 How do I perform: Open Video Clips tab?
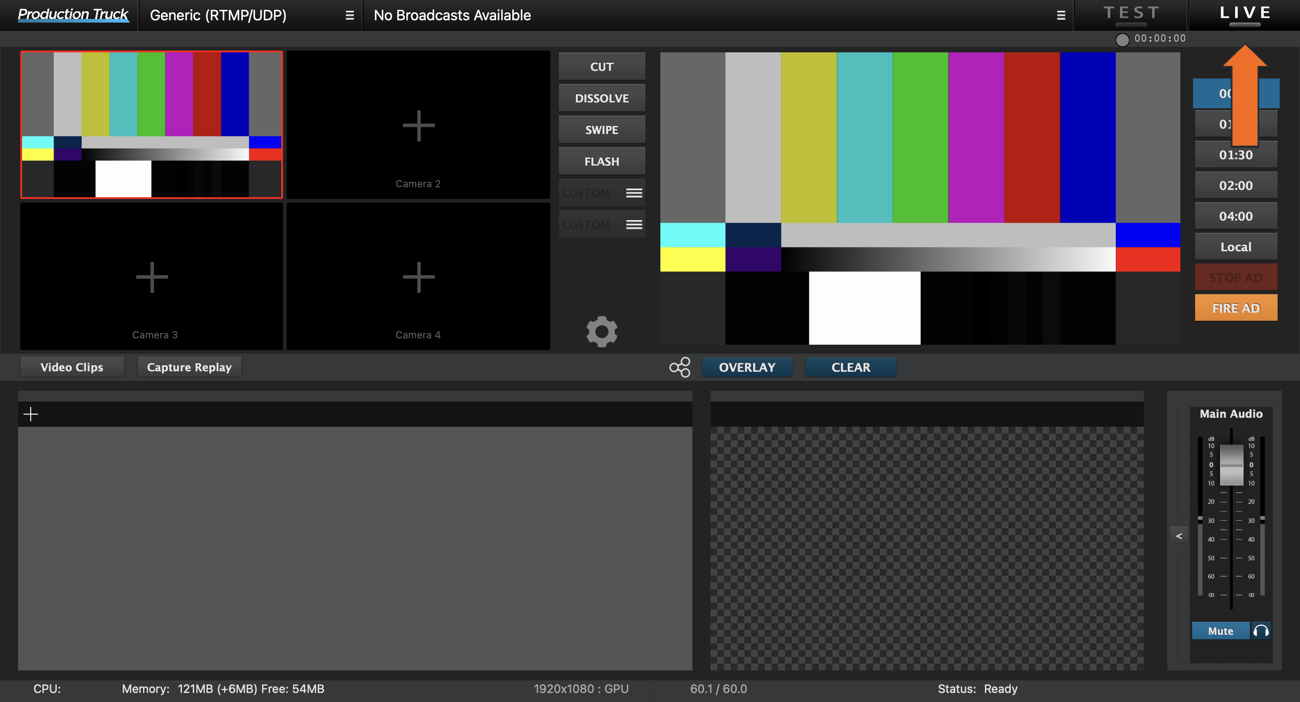coord(72,367)
